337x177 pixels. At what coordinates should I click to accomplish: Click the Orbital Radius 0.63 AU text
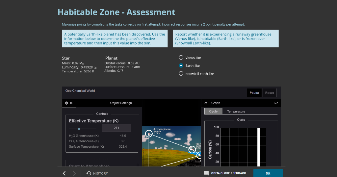(x=122, y=63)
